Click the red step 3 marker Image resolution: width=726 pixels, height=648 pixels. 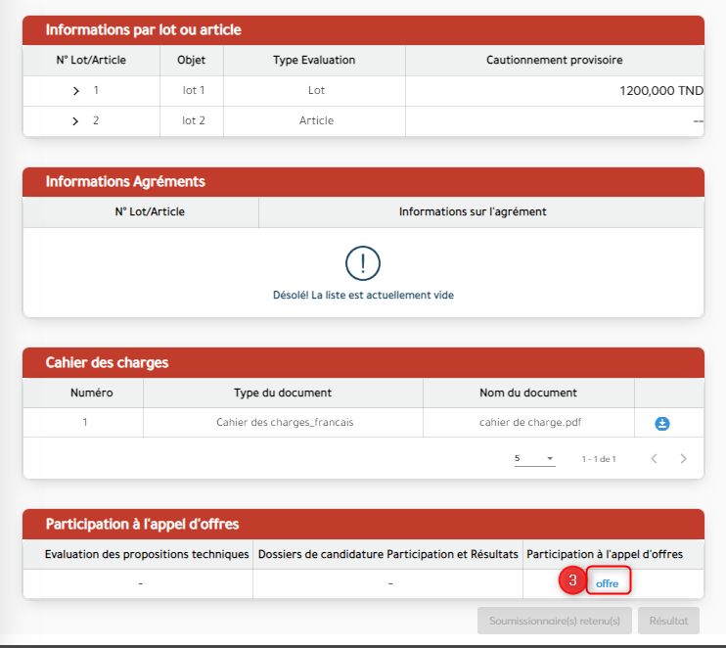[572, 581]
